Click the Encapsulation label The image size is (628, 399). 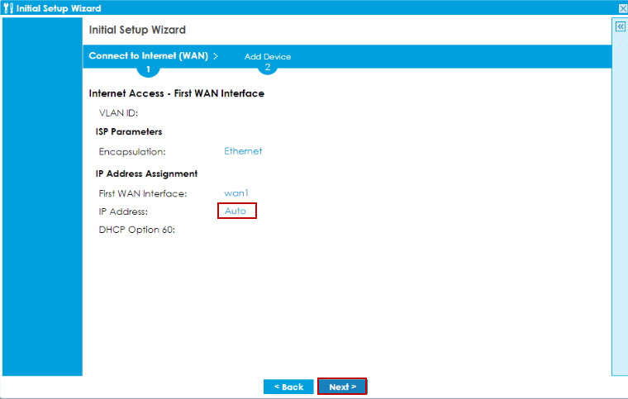click(131, 152)
